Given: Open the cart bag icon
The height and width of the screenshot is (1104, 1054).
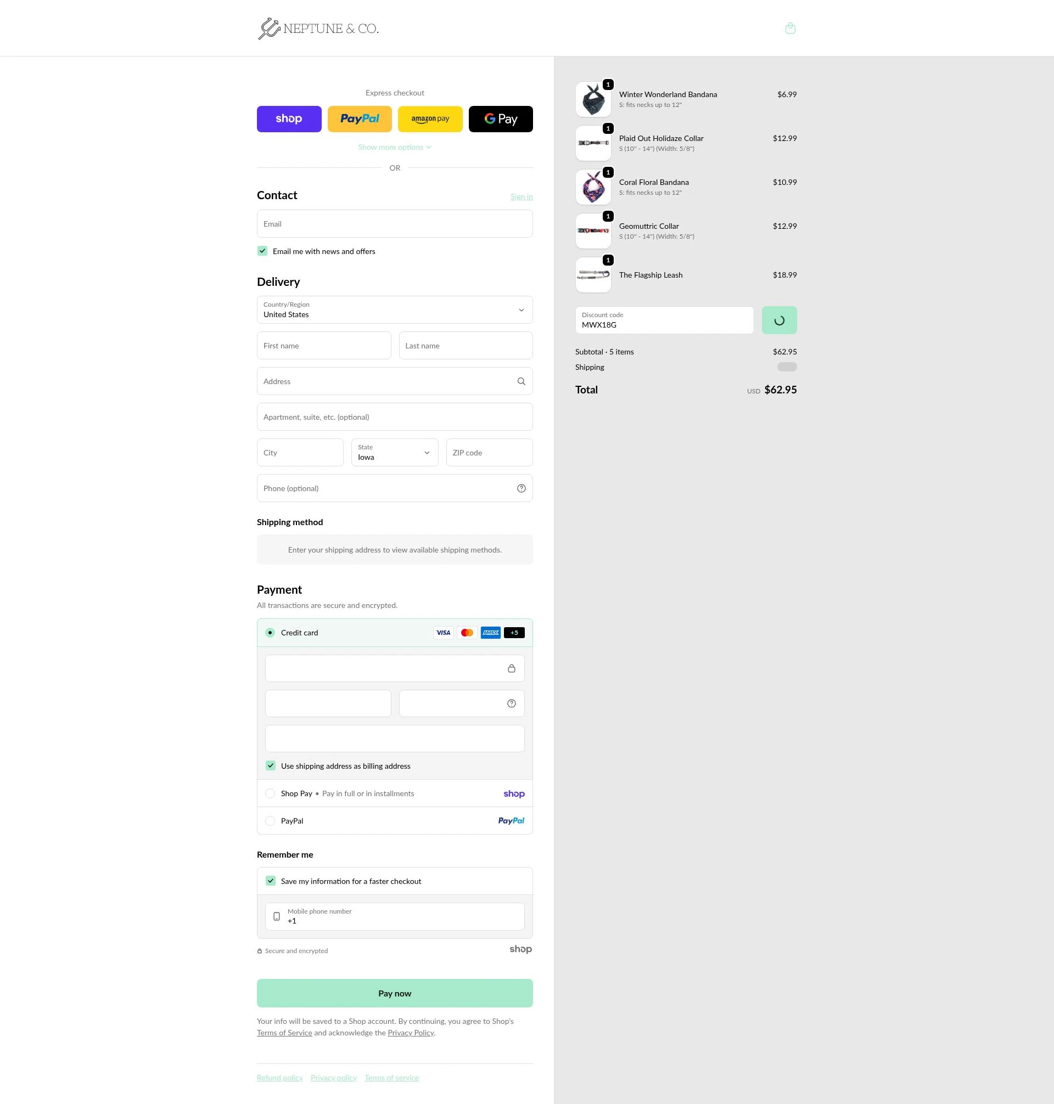Looking at the screenshot, I should [x=790, y=27].
